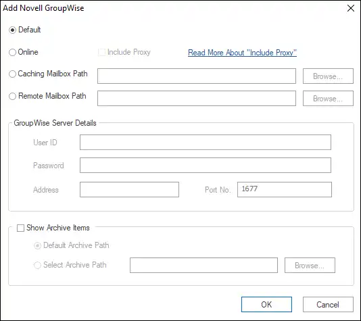Click the Add Novell GroupWise title text

[x=43, y=8]
